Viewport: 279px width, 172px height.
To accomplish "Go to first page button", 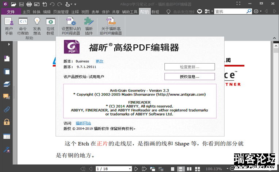I will (x=83, y=169).
